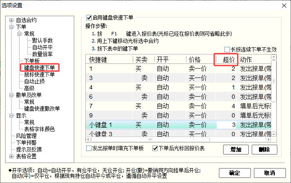Click table vertical scrollbar up arrow

[x=274, y=57]
